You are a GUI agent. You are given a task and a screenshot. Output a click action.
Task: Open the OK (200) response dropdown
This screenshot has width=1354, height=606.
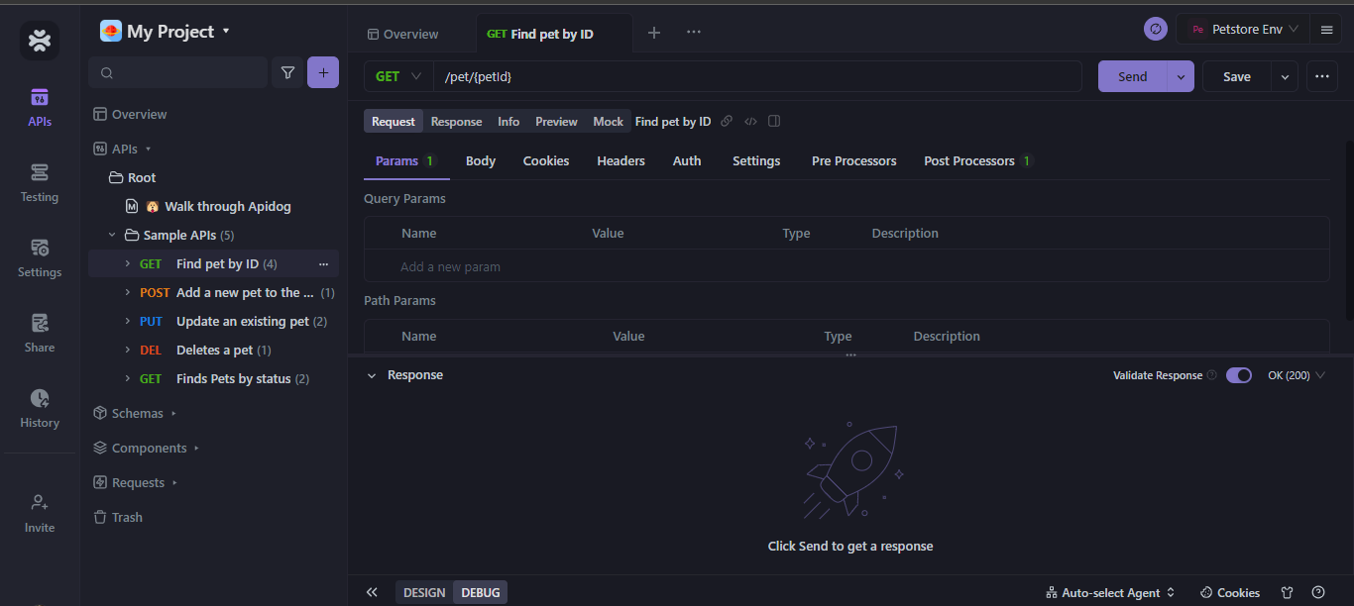[1297, 375]
